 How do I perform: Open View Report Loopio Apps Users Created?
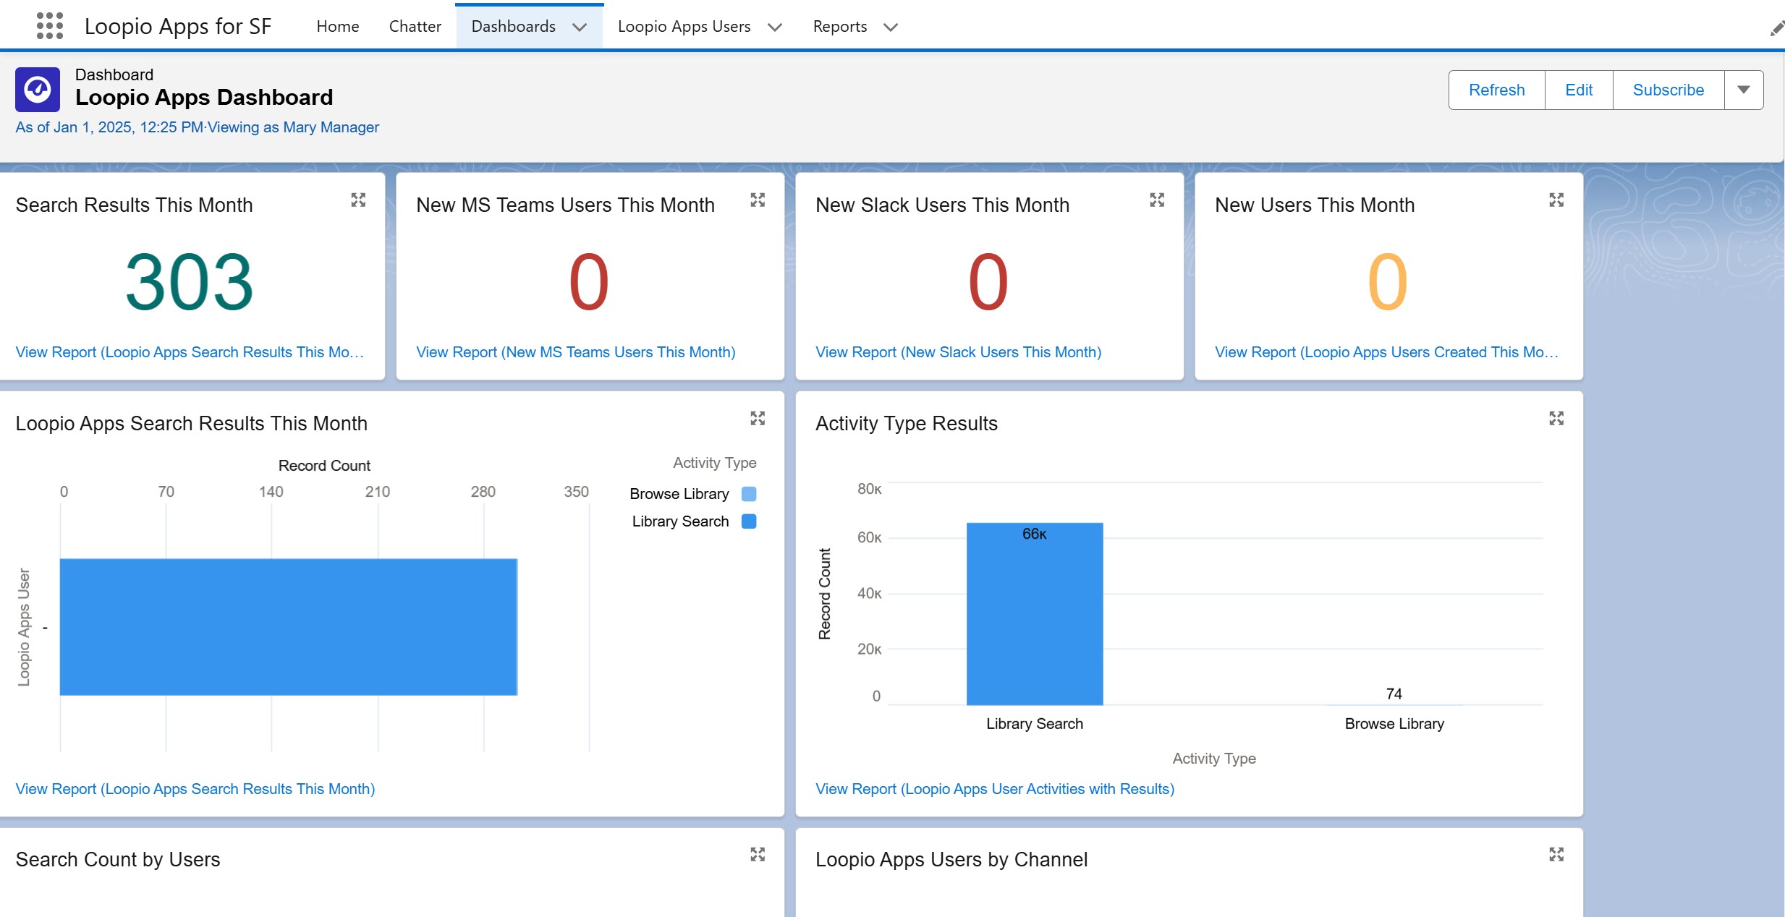point(1386,352)
